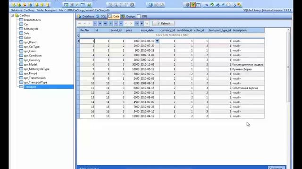Select the Car table in tree
The width and height of the screenshot is (302, 169).
click(x=26, y=24)
